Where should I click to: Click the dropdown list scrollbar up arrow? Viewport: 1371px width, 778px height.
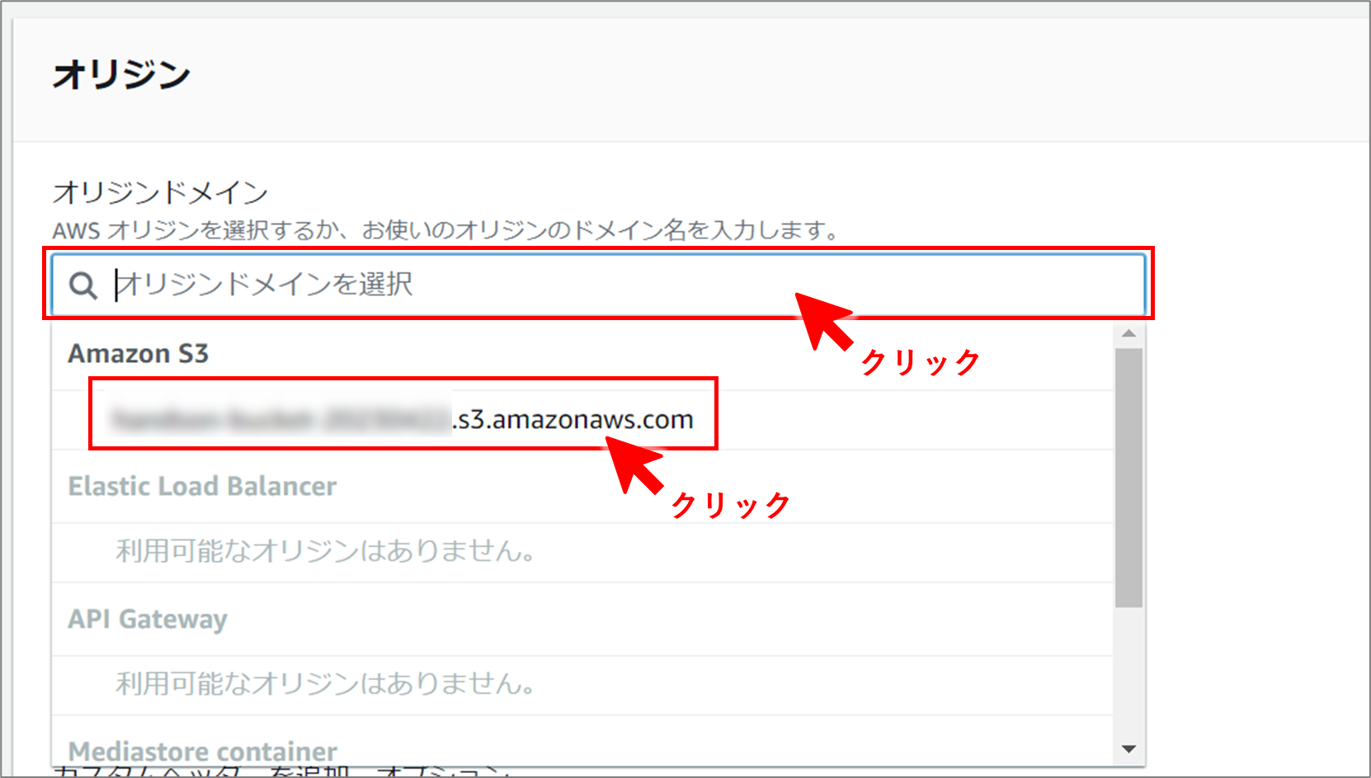(x=1129, y=333)
